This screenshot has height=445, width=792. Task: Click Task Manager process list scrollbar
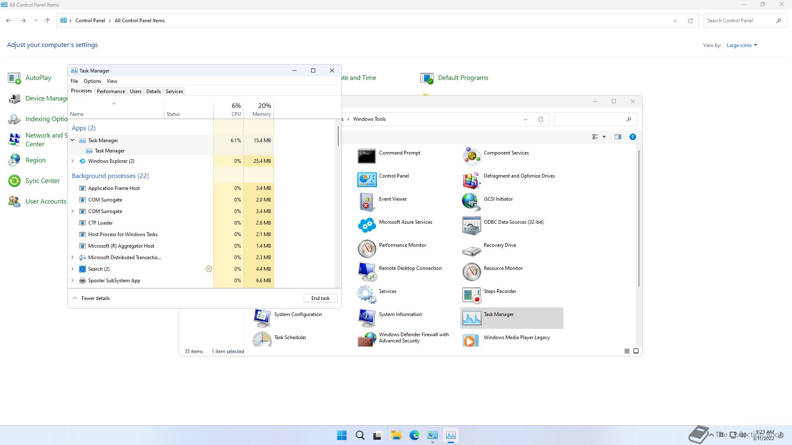pos(338,136)
